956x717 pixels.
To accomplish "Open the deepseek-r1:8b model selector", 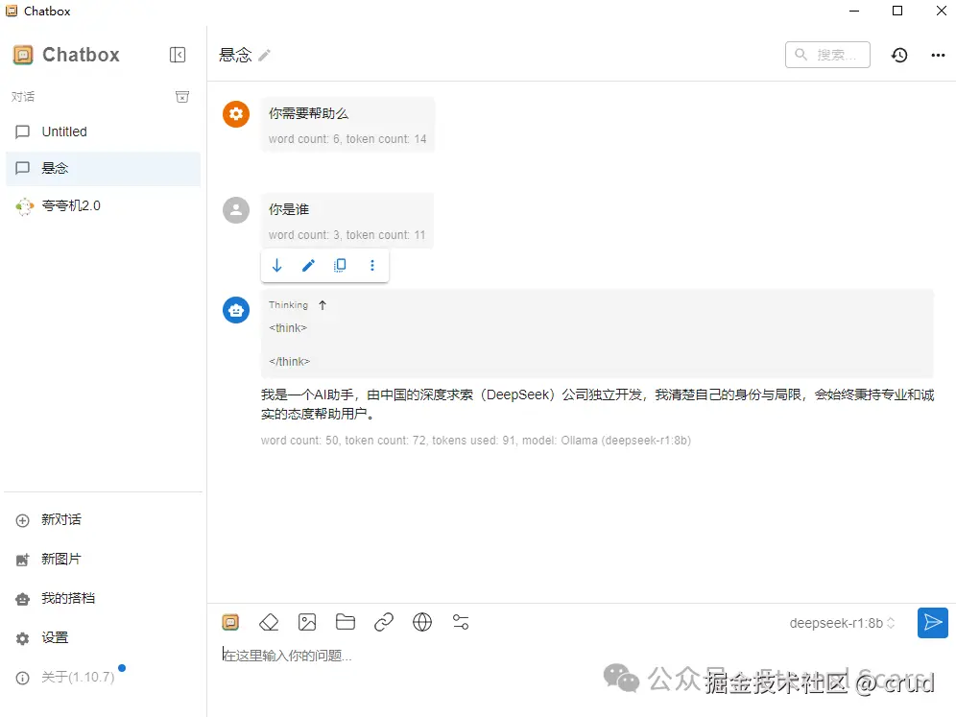I will [x=842, y=623].
